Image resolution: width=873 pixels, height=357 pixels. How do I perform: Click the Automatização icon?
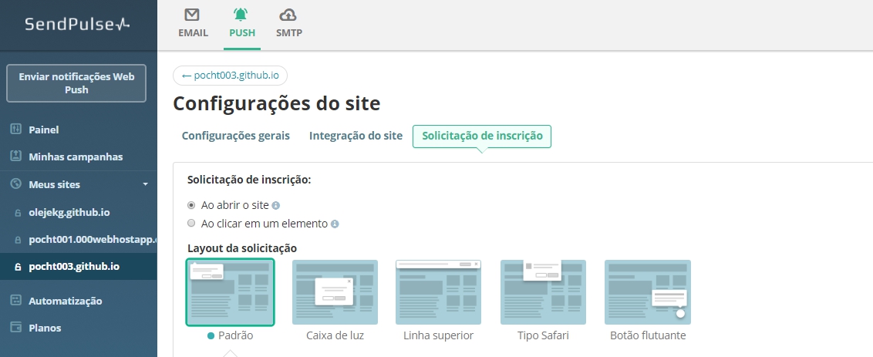pyautogui.click(x=15, y=300)
